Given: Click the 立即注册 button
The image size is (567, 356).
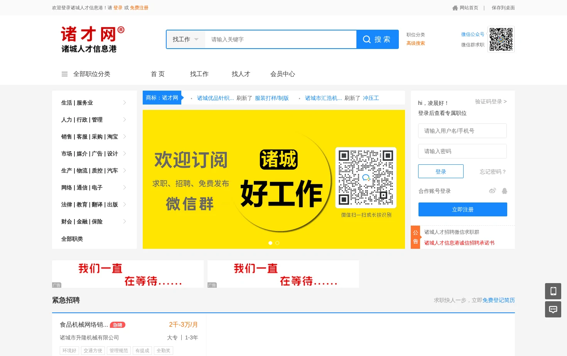Looking at the screenshot, I should [463, 209].
